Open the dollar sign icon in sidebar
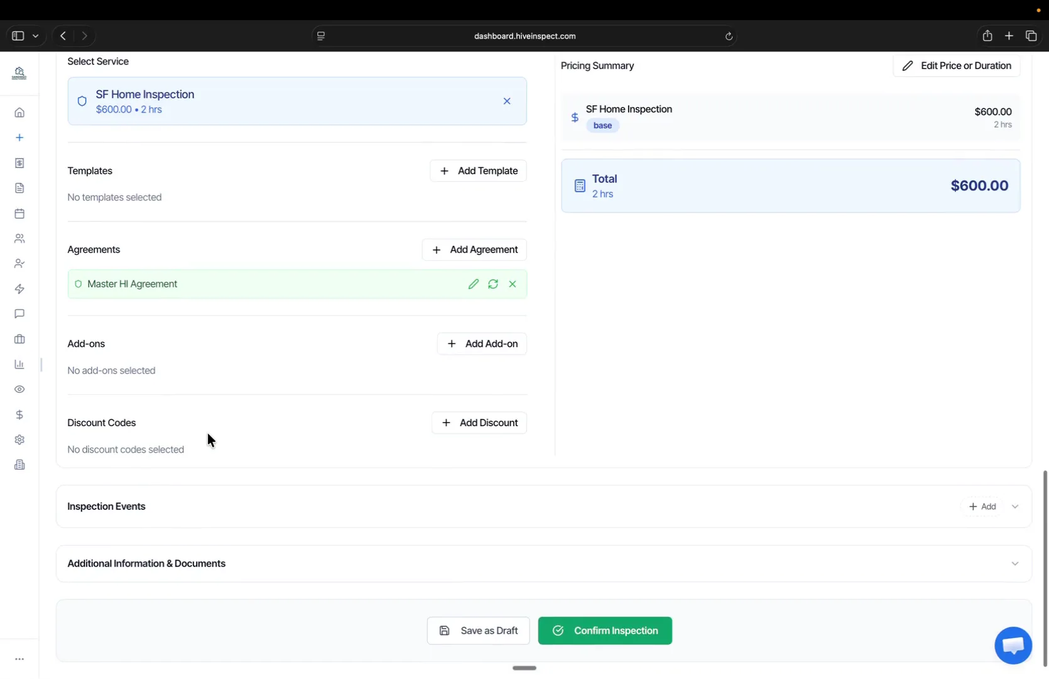The image size is (1049, 679). coord(19,414)
